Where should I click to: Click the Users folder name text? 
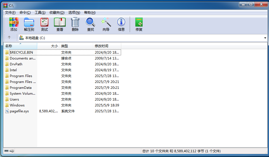(x=15, y=99)
